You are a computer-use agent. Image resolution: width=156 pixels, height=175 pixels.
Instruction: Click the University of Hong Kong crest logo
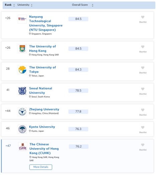pos(22,49)
